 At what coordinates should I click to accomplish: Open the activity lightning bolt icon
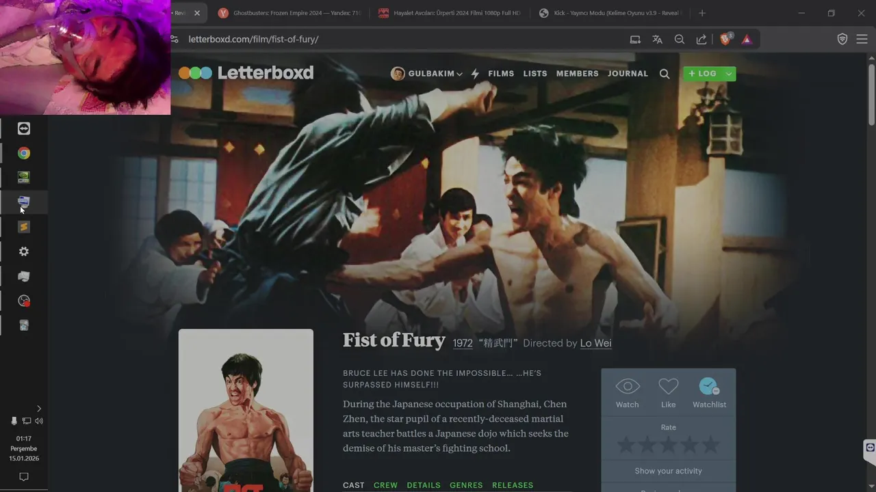[475, 73]
